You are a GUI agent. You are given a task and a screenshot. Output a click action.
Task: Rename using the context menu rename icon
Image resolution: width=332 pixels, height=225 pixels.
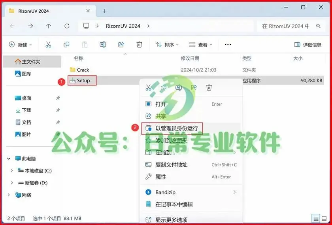179,87
